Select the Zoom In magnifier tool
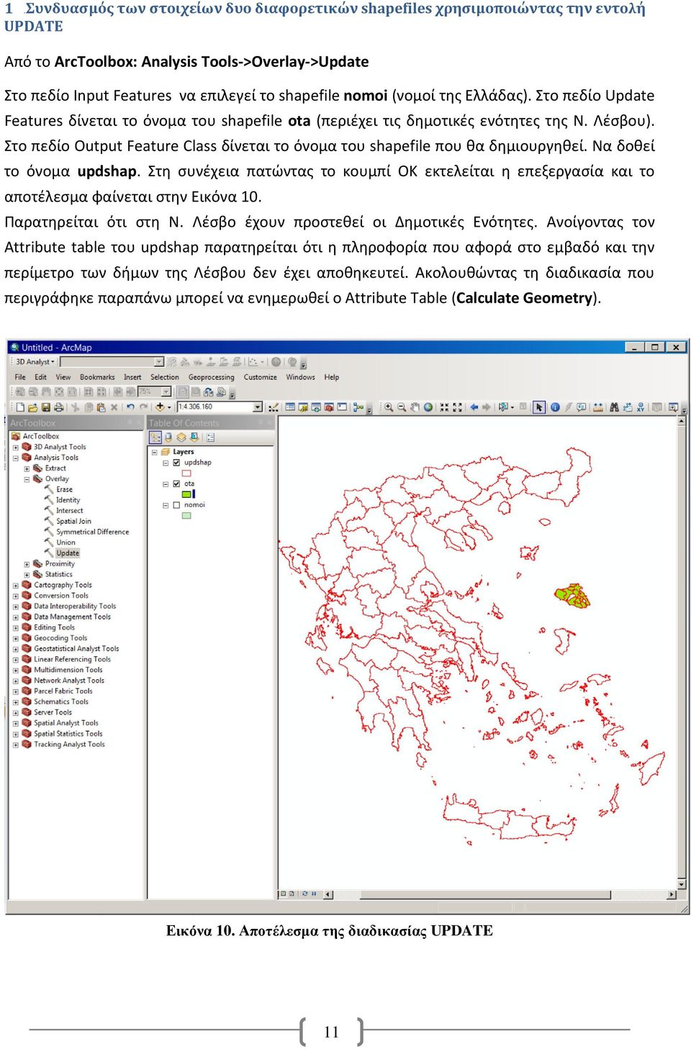 coord(389,407)
